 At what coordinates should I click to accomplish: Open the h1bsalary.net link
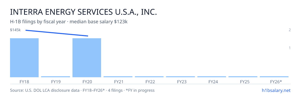[x=276, y=90]
